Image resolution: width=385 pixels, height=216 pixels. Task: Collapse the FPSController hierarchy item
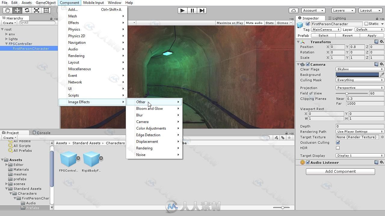click(7, 44)
